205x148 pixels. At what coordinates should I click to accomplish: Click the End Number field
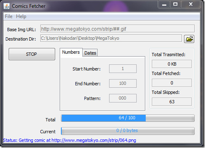(123, 83)
